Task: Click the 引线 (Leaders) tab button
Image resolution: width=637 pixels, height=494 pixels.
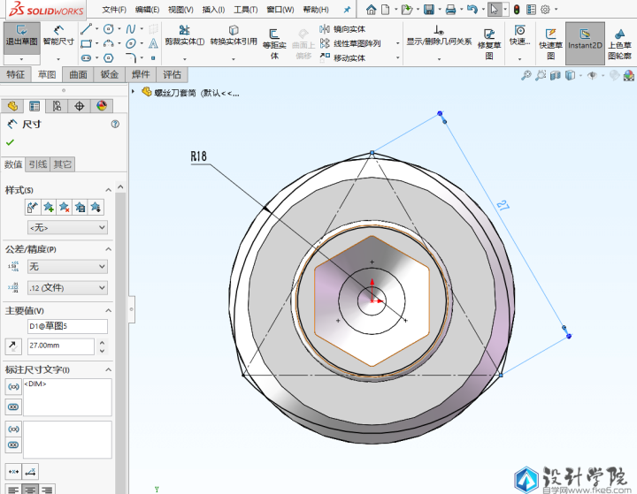Action: point(38,164)
